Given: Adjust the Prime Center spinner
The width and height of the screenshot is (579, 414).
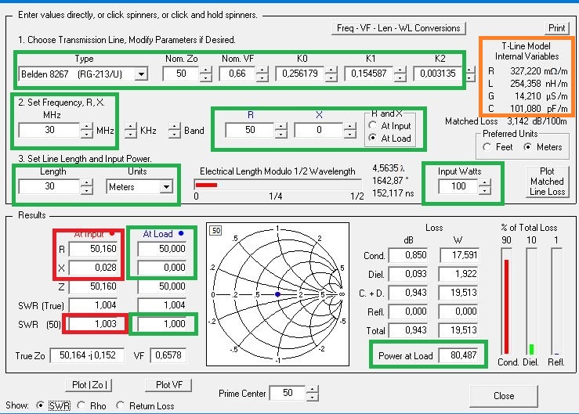Looking at the screenshot, I should coord(312,394).
